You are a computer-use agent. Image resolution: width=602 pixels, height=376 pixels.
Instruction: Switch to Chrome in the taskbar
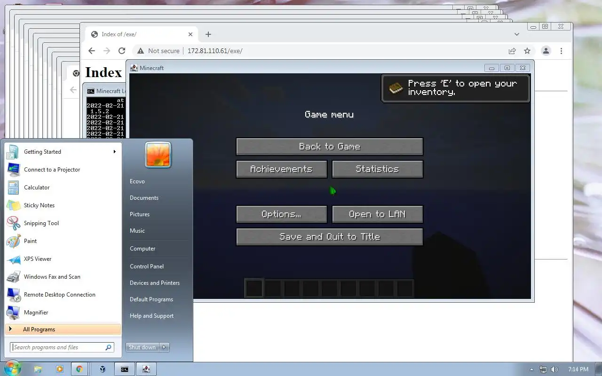tap(79, 369)
